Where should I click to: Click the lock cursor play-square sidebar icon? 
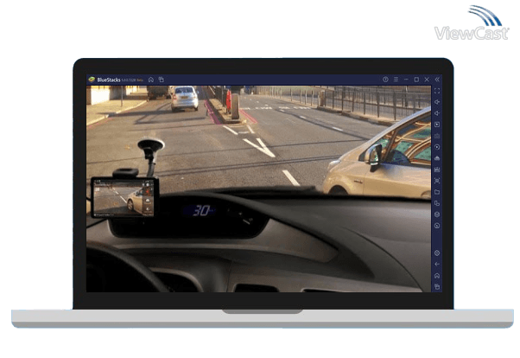click(x=437, y=125)
